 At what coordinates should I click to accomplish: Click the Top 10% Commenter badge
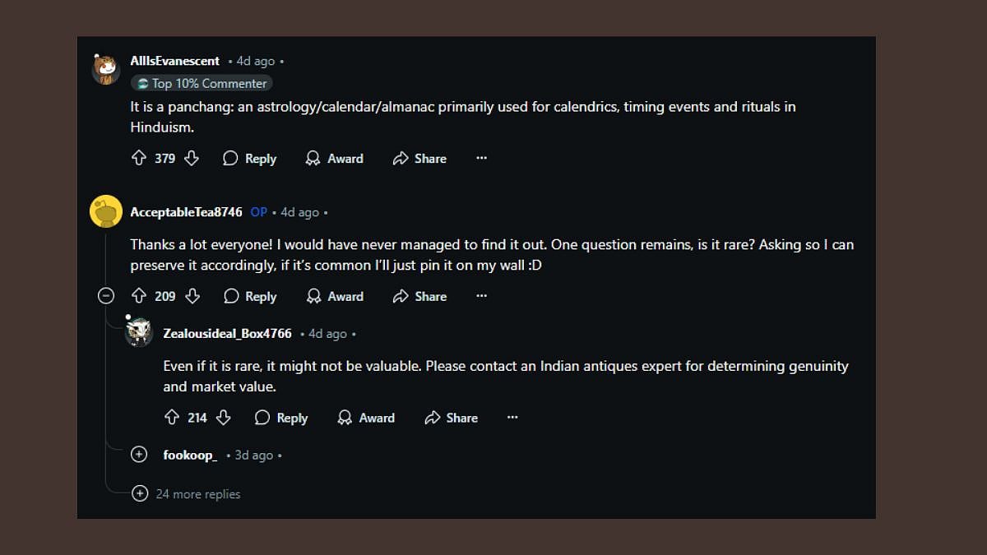[202, 83]
